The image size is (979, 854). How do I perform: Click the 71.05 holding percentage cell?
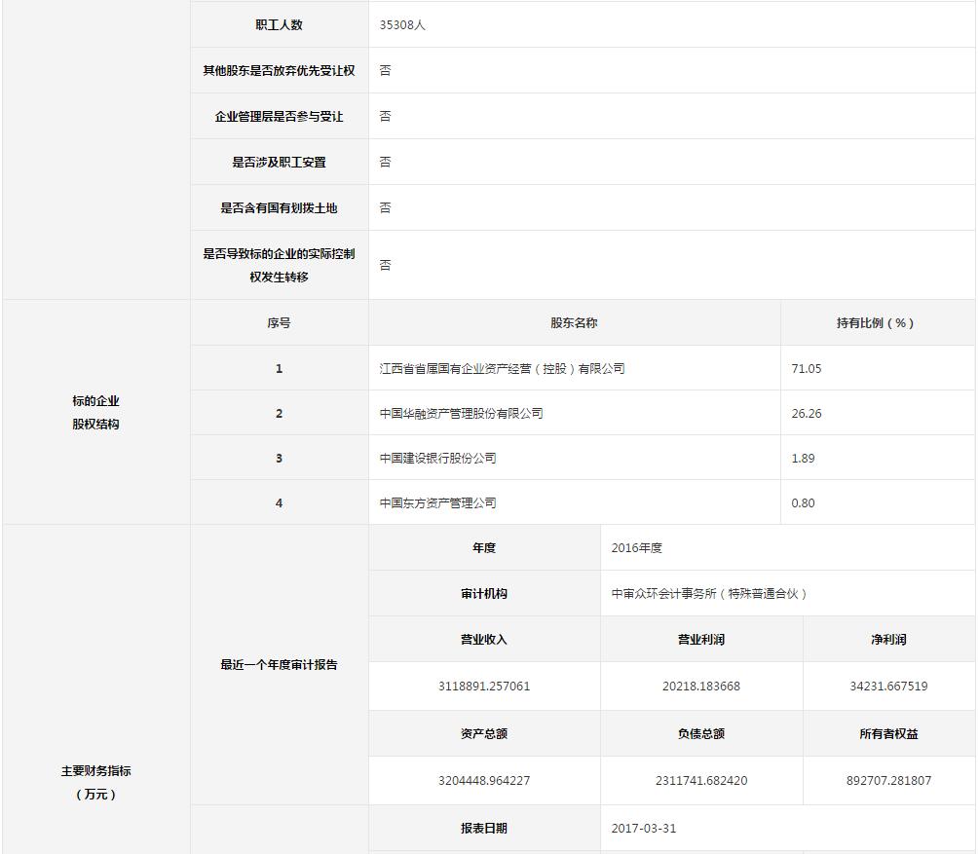(x=807, y=369)
